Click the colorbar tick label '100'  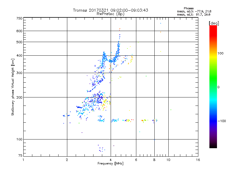pos(220,53)
